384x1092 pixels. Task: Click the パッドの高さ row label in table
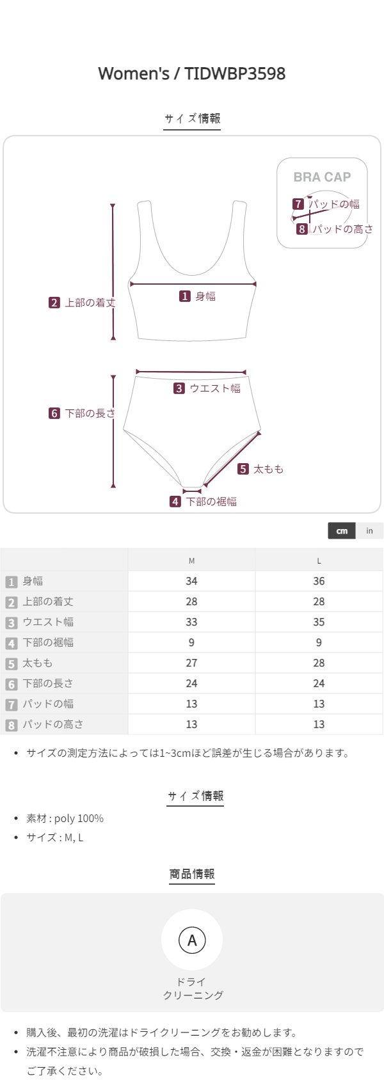[x=52, y=724]
